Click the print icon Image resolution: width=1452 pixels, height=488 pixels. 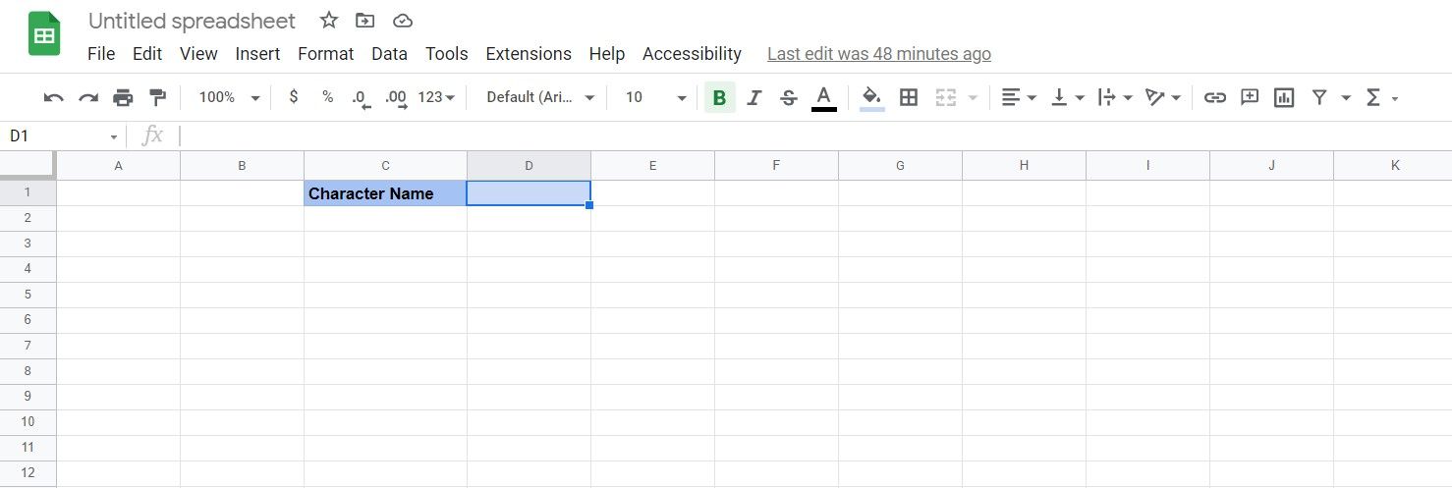point(123,97)
